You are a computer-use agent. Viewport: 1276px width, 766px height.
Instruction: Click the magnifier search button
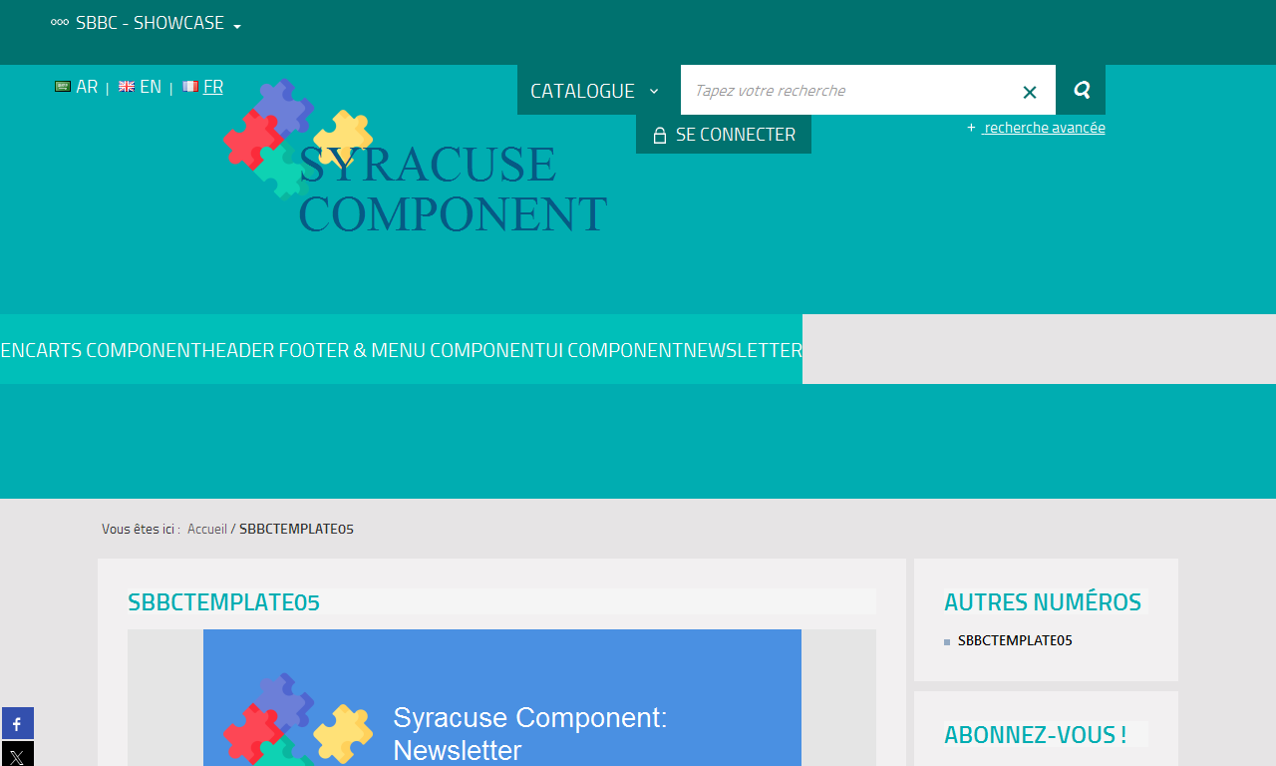point(1081,91)
